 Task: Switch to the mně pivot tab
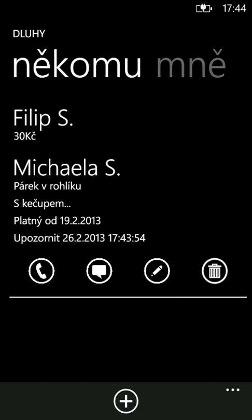[191, 65]
